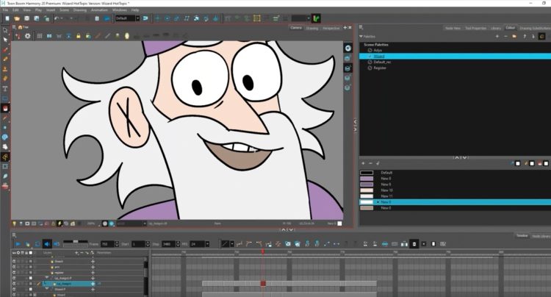Open the ease curve dropdown in timeline toolbar
551x297 pixels.
[x=232, y=244]
